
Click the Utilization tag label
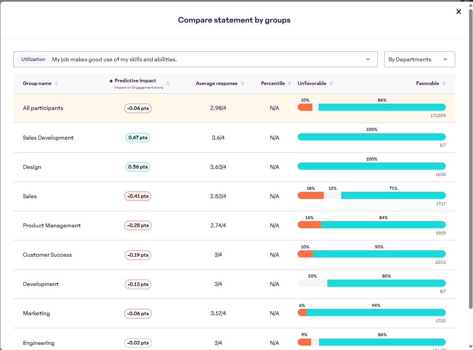[33, 59]
